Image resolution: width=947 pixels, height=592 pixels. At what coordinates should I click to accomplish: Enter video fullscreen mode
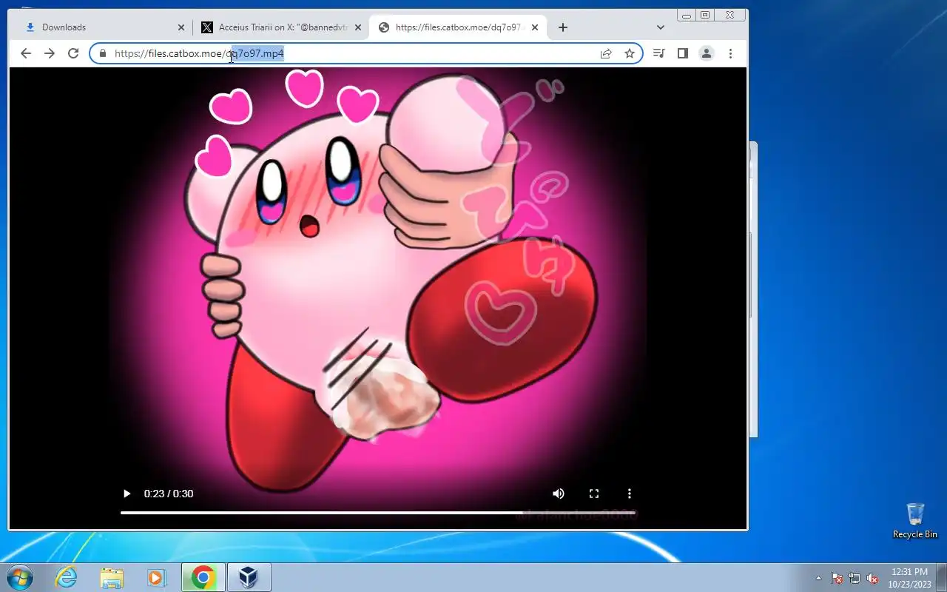point(594,494)
